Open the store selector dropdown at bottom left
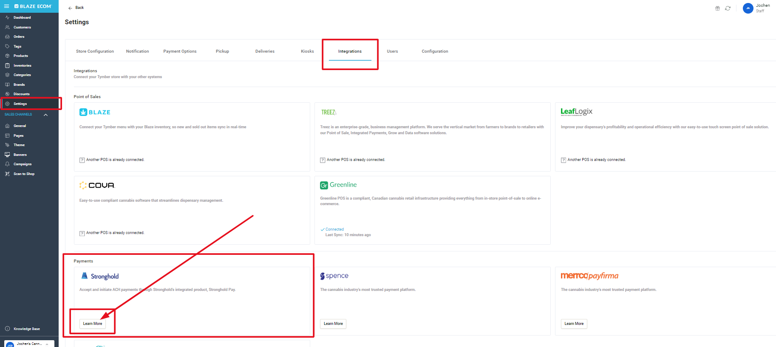Image resolution: width=776 pixels, height=347 pixels. tap(29, 344)
